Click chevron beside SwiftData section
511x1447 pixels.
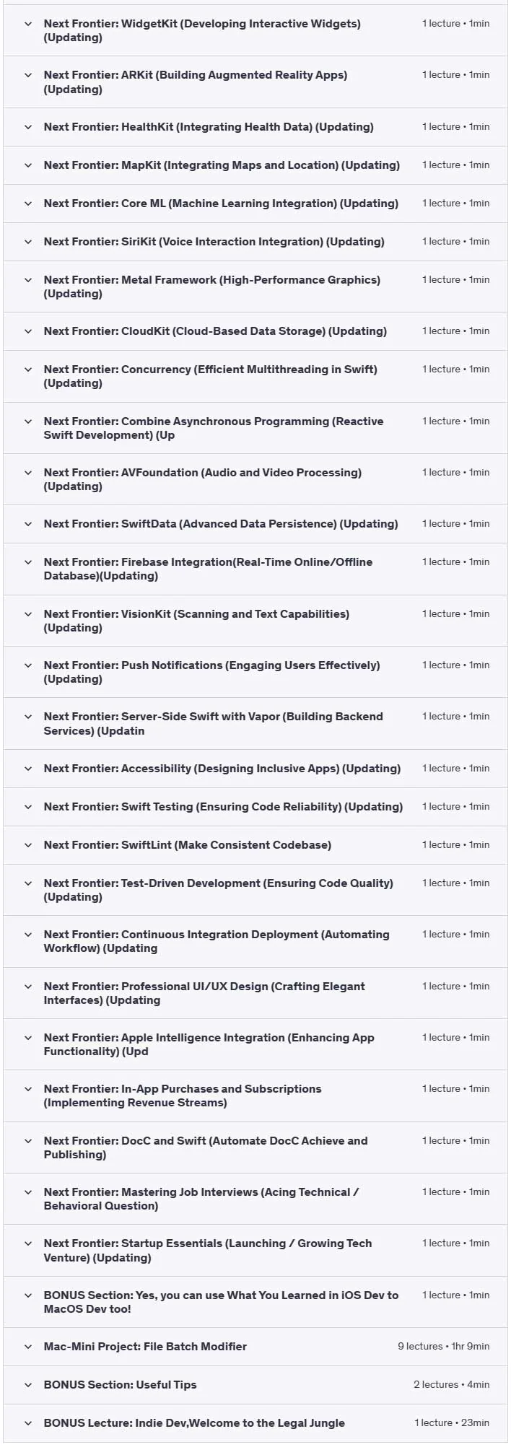[28, 524]
